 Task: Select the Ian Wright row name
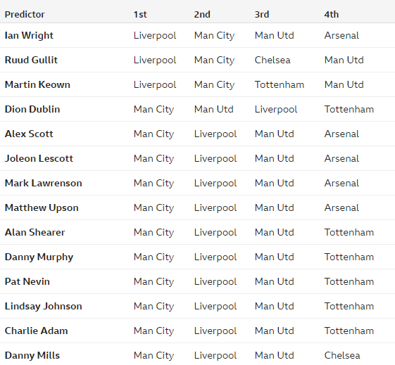(29, 35)
